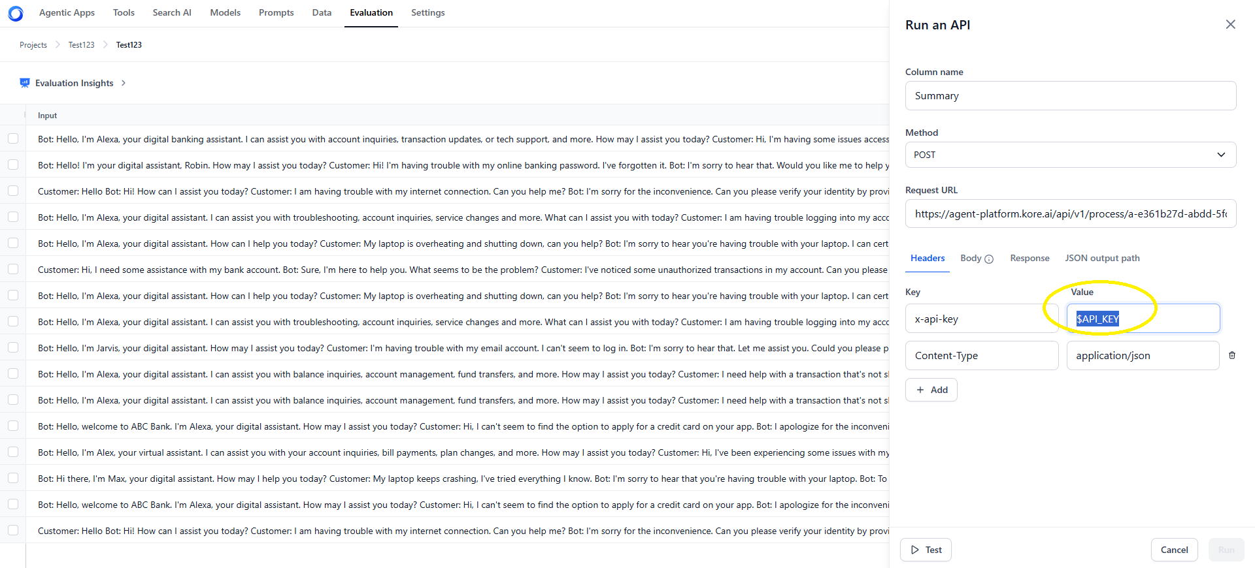Add a new header row
Image resolution: width=1255 pixels, height=568 pixels.
click(931, 390)
